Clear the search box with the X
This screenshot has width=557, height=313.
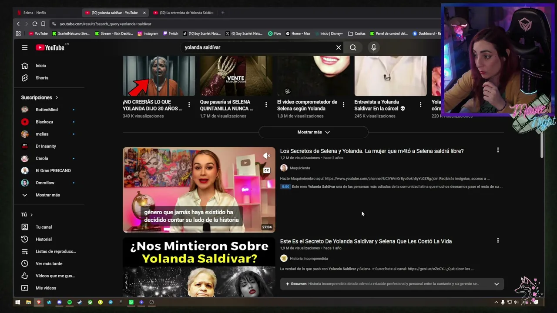click(x=339, y=47)
